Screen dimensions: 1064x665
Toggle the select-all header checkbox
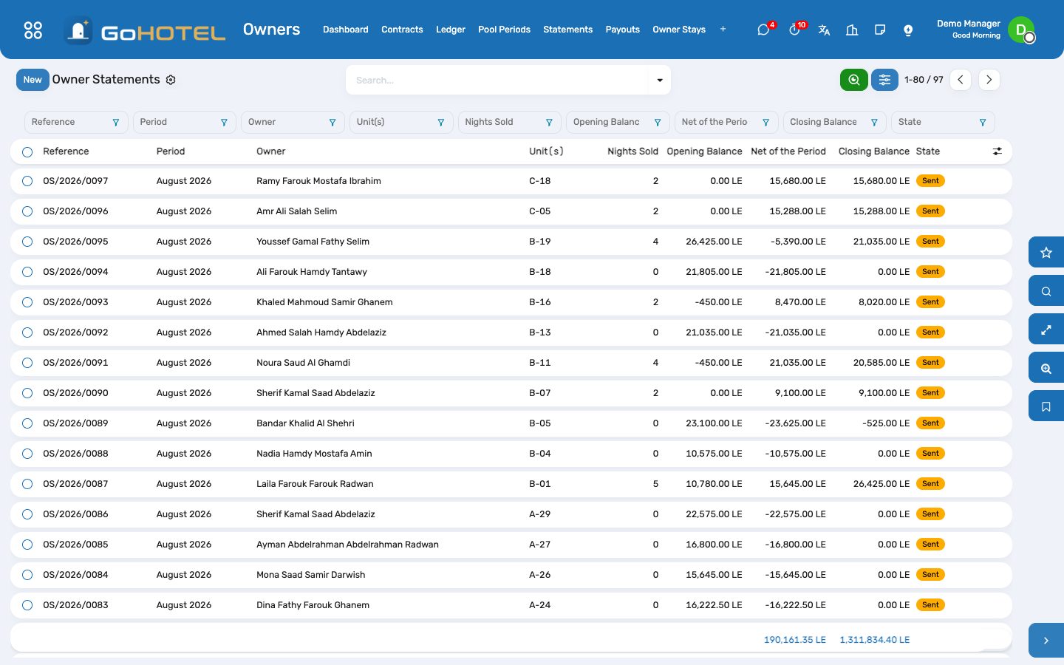point(27,151)
